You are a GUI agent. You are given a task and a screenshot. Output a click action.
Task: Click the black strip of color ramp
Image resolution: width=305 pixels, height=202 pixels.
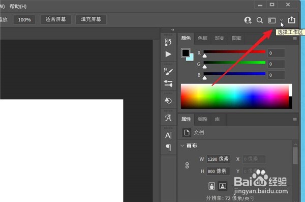tap(291, 103)
